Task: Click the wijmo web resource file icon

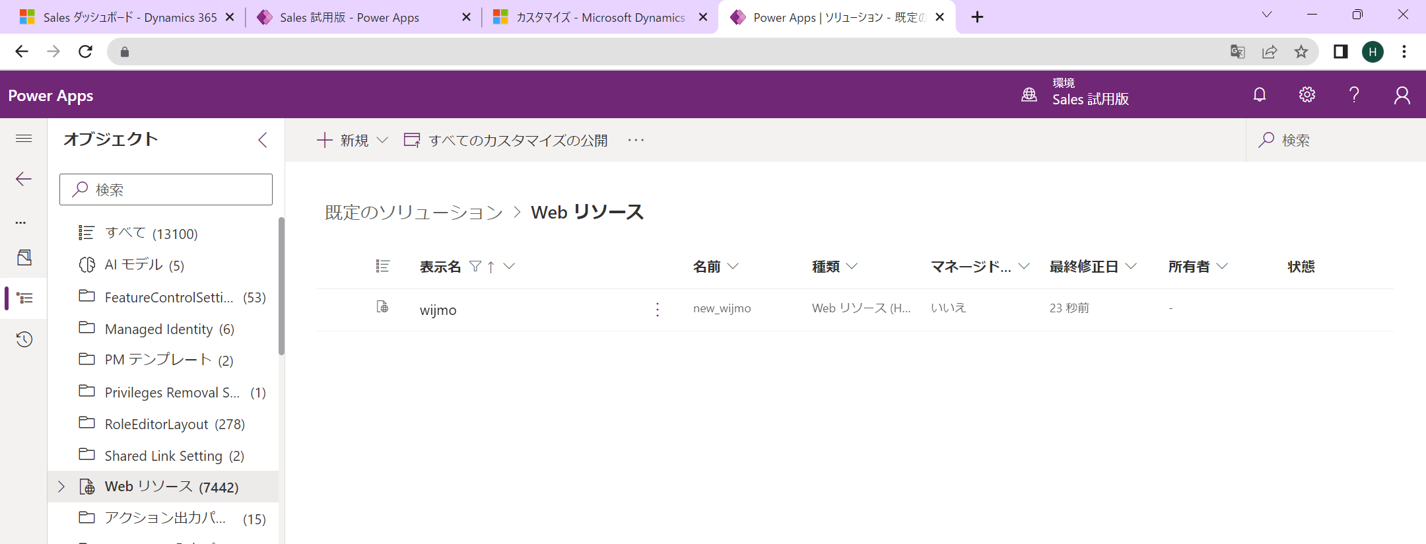Action: (x=382, y=307)
